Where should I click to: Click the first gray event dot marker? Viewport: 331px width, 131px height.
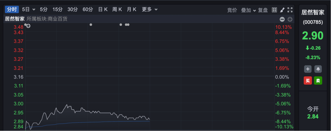pyautogui.click(x=25, y=25)
